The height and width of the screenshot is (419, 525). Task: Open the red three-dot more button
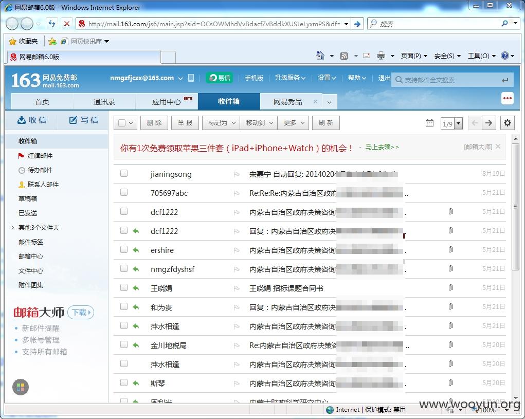507,98
